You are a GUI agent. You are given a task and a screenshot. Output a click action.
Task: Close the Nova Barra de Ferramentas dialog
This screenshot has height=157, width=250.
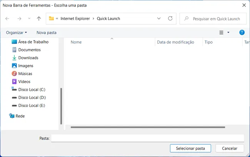(x=244, y=5)
